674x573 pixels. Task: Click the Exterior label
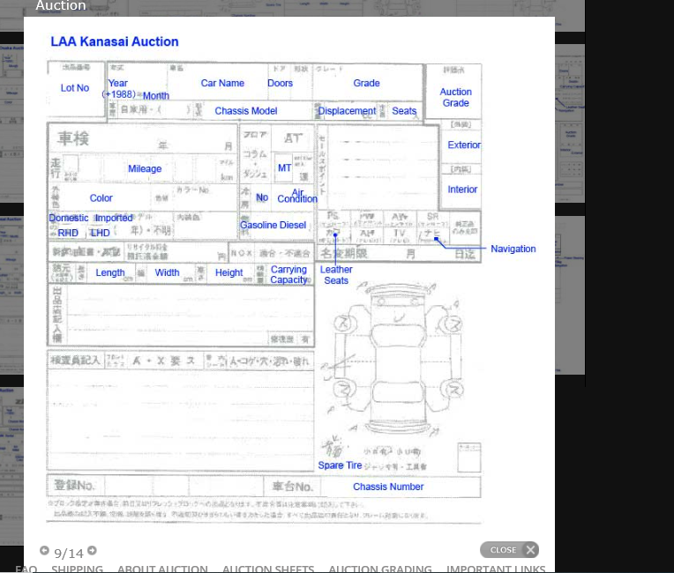tap(464, 145)
